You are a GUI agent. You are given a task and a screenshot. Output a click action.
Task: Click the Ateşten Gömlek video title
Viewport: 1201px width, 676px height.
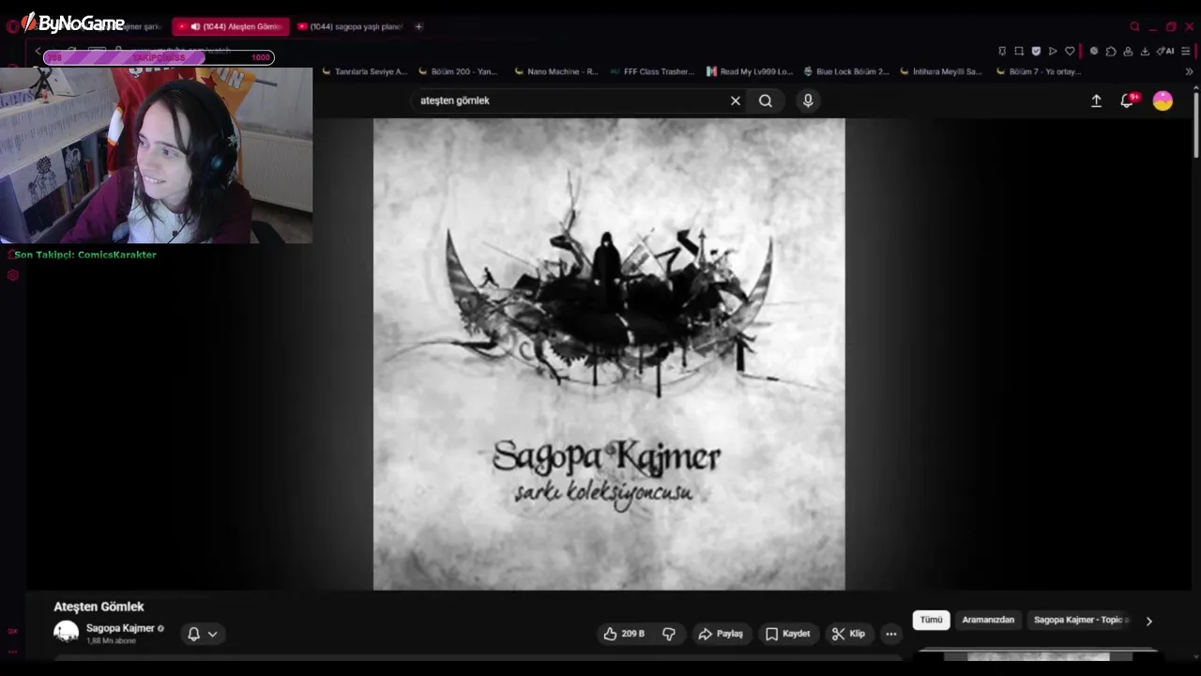tap(99, 607)
